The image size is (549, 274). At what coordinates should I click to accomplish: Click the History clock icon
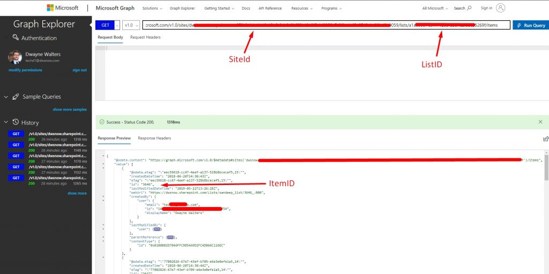point(16,122)
